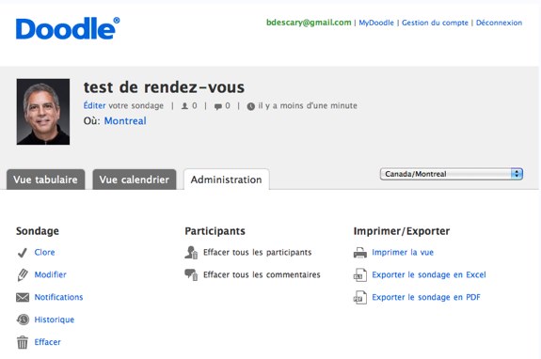This screenshot has height=359, width=541.
Task: Click the pencil icon beside Modifier
Action: (x=23, y=275)
